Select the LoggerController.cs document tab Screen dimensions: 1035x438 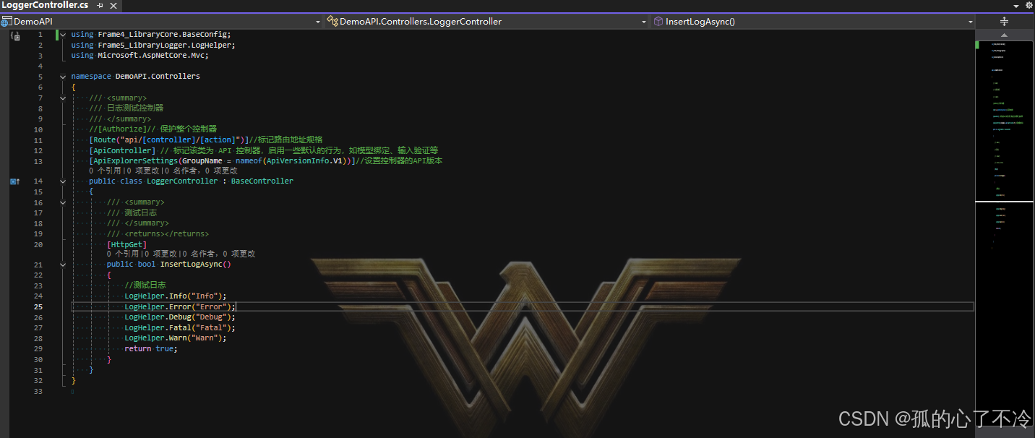[45, 5]
